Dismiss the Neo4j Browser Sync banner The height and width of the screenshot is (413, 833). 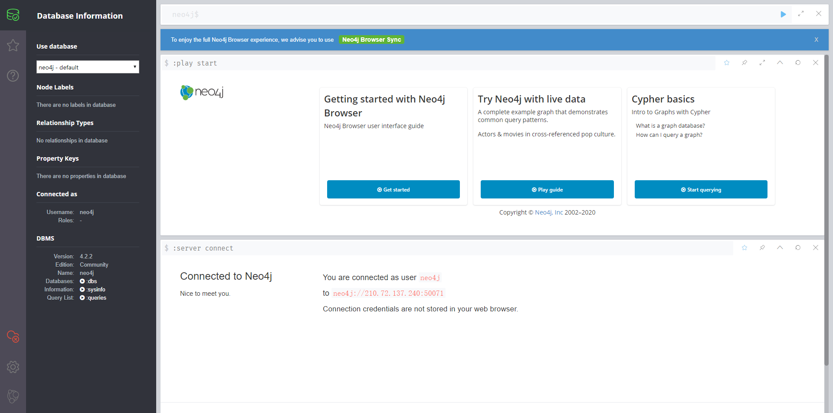pos(816,40)
